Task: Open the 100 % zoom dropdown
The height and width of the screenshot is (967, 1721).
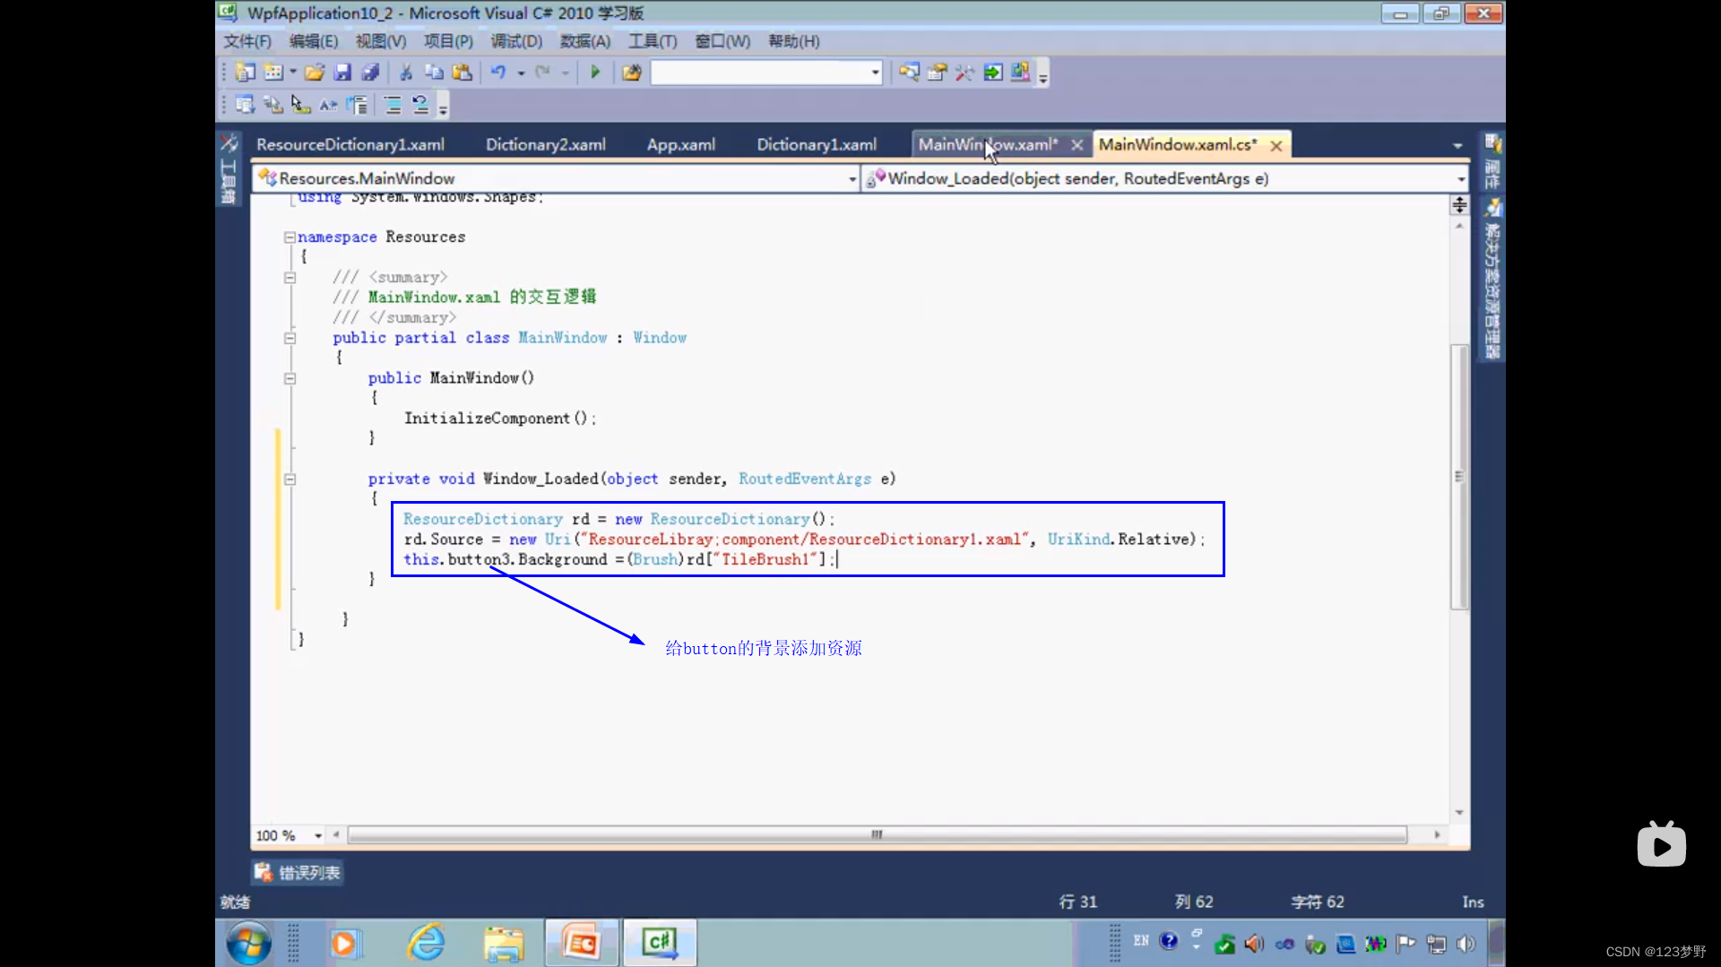Action: 317,835
